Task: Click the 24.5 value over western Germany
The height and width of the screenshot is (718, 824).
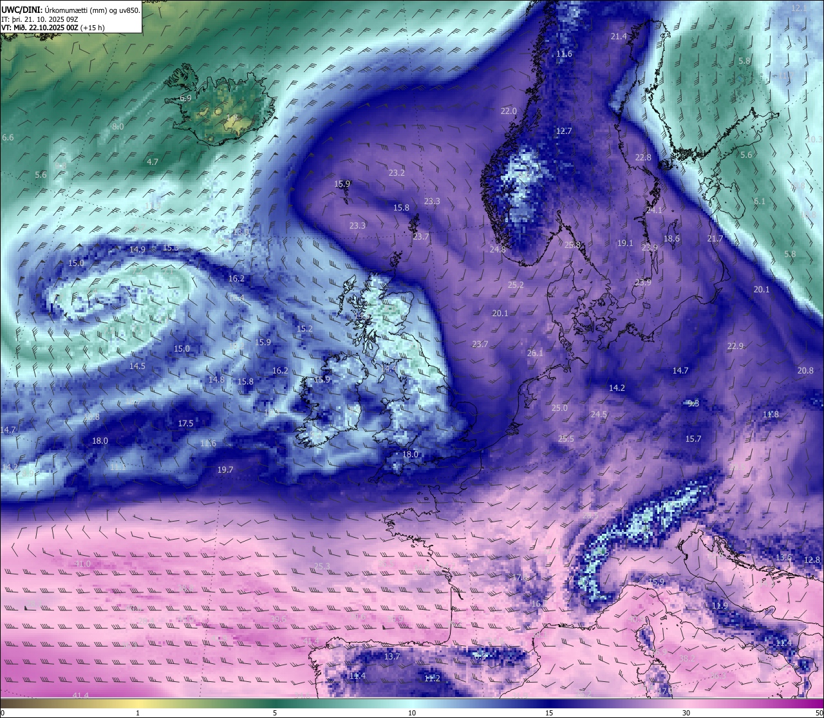Action: tap(599, 415)
